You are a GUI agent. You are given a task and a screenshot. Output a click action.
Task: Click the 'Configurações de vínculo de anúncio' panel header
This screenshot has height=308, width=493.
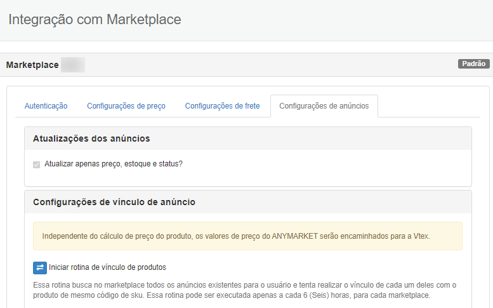pyautogui.click(x=114, y=202)
